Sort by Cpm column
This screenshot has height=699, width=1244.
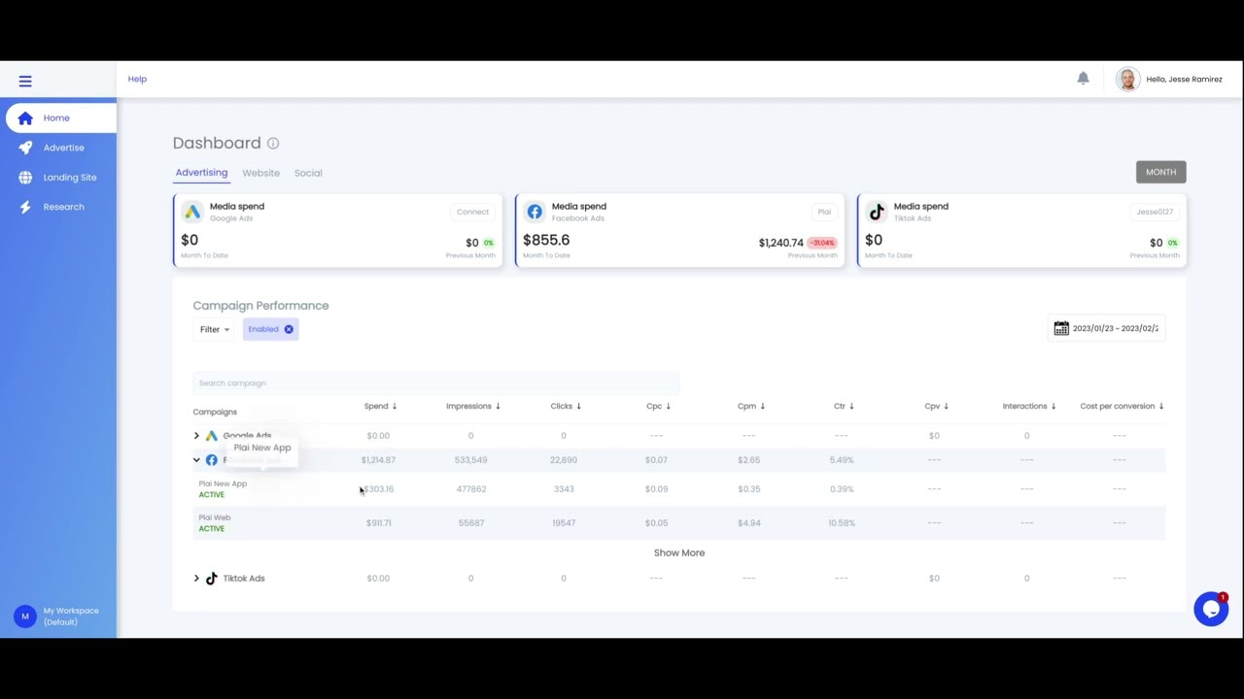750,406
